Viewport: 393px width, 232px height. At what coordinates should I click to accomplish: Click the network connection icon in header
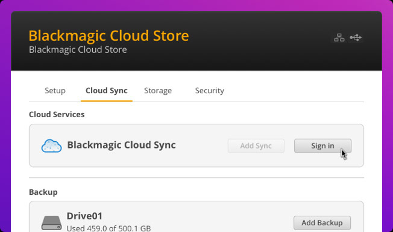click(339, 38)
